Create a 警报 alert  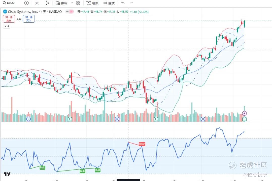tap(92, 3)
